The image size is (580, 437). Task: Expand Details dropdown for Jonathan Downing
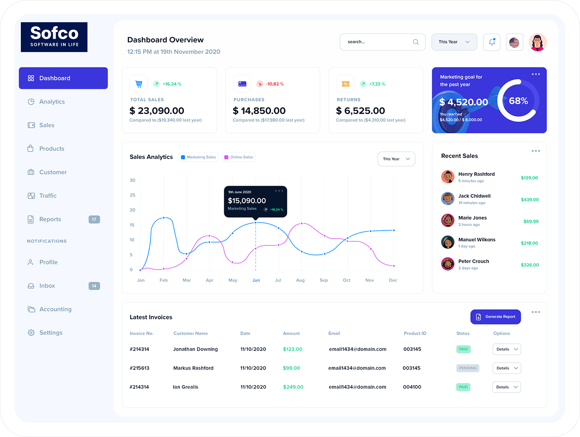[507, 349]
